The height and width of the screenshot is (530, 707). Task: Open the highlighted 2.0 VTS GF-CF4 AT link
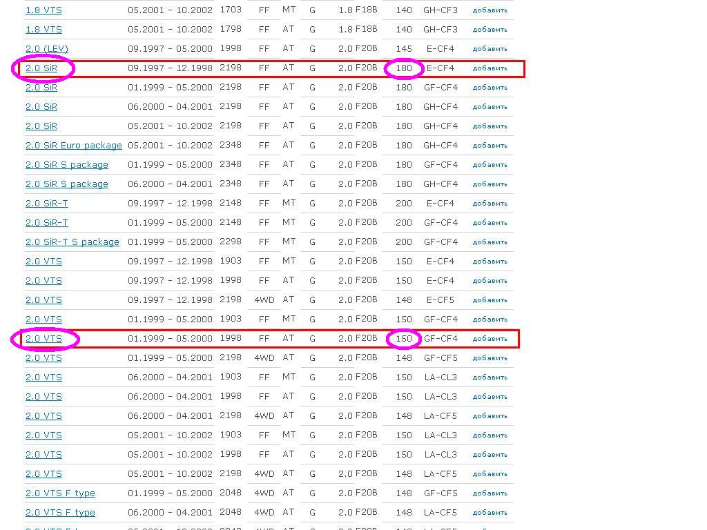pos(43,339)
